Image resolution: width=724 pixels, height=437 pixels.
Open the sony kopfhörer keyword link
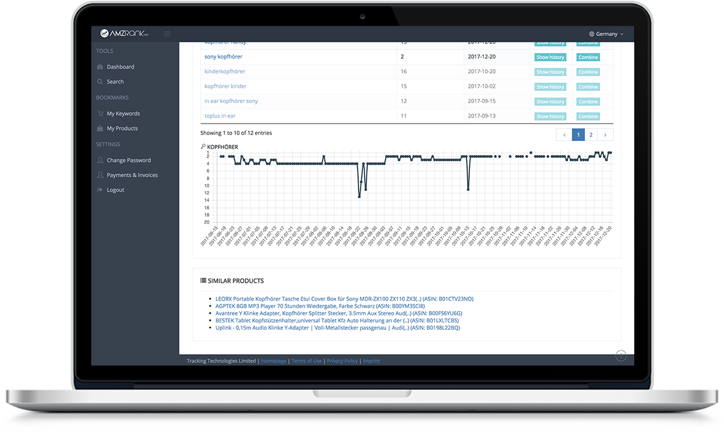223,57
